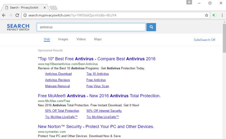Click the blue magnifier search button
Screen dimensions: 226x139
pos(151,27)
